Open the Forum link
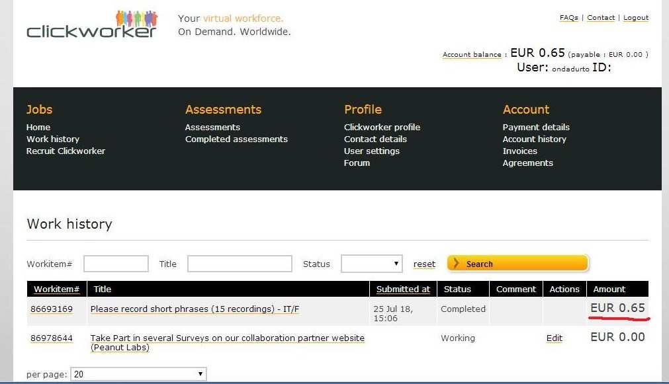The image size is (669, 384). click(357, 163)
